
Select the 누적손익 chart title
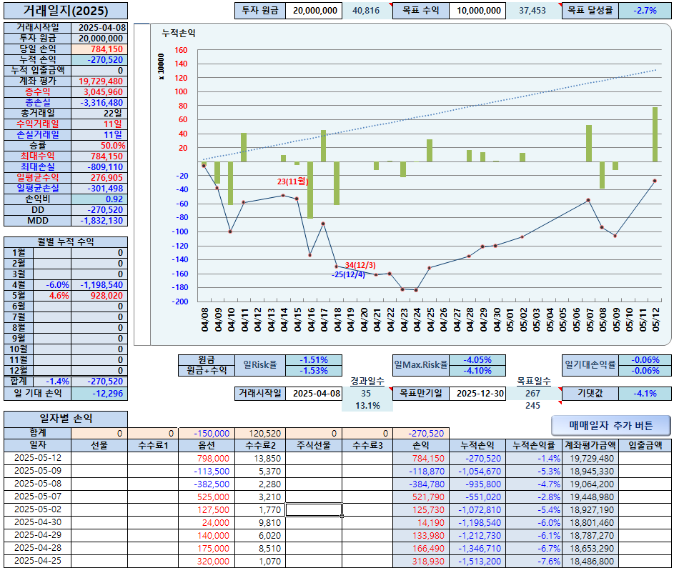point(179,33)
